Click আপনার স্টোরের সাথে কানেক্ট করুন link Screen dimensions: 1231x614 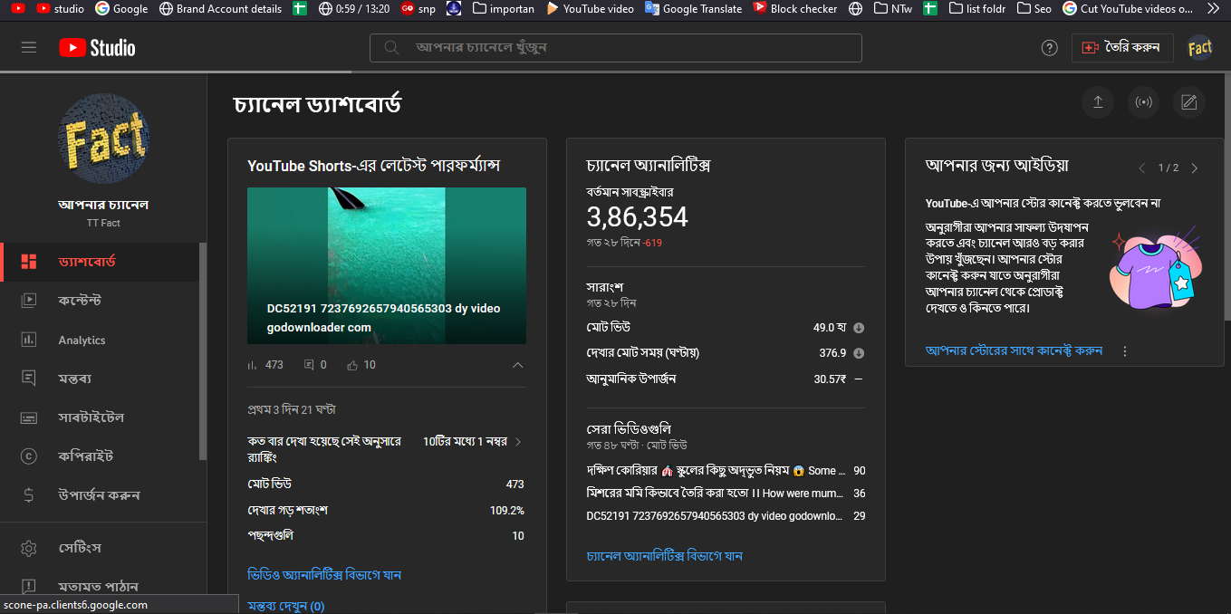pos(1014,350)
